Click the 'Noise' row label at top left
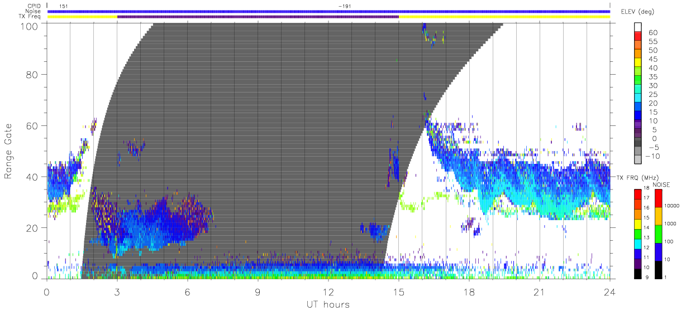The height and width of the screenshot is (316, 686). pos(34,11)
